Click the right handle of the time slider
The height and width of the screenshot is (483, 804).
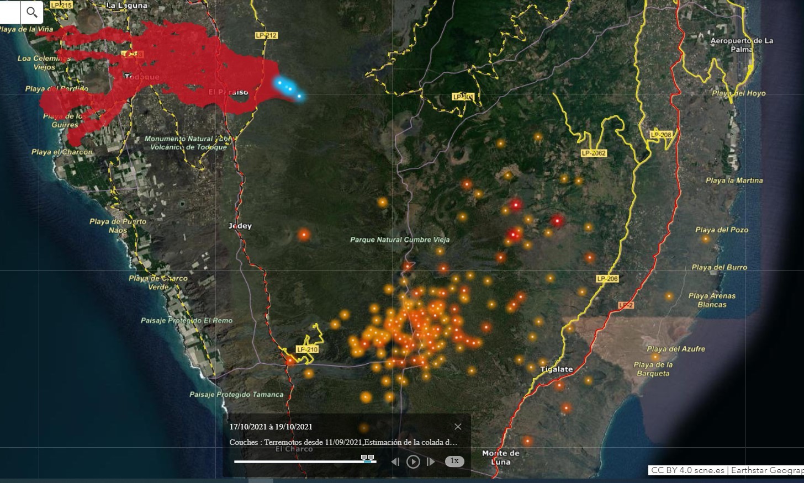(x=371, y=458)
